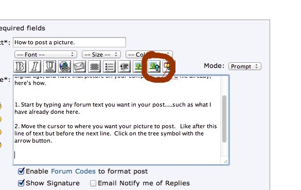The height and width of the screenshot is (190, 301).
Task: Enable Email Notify me of Replies
Action: click(93, 183)
